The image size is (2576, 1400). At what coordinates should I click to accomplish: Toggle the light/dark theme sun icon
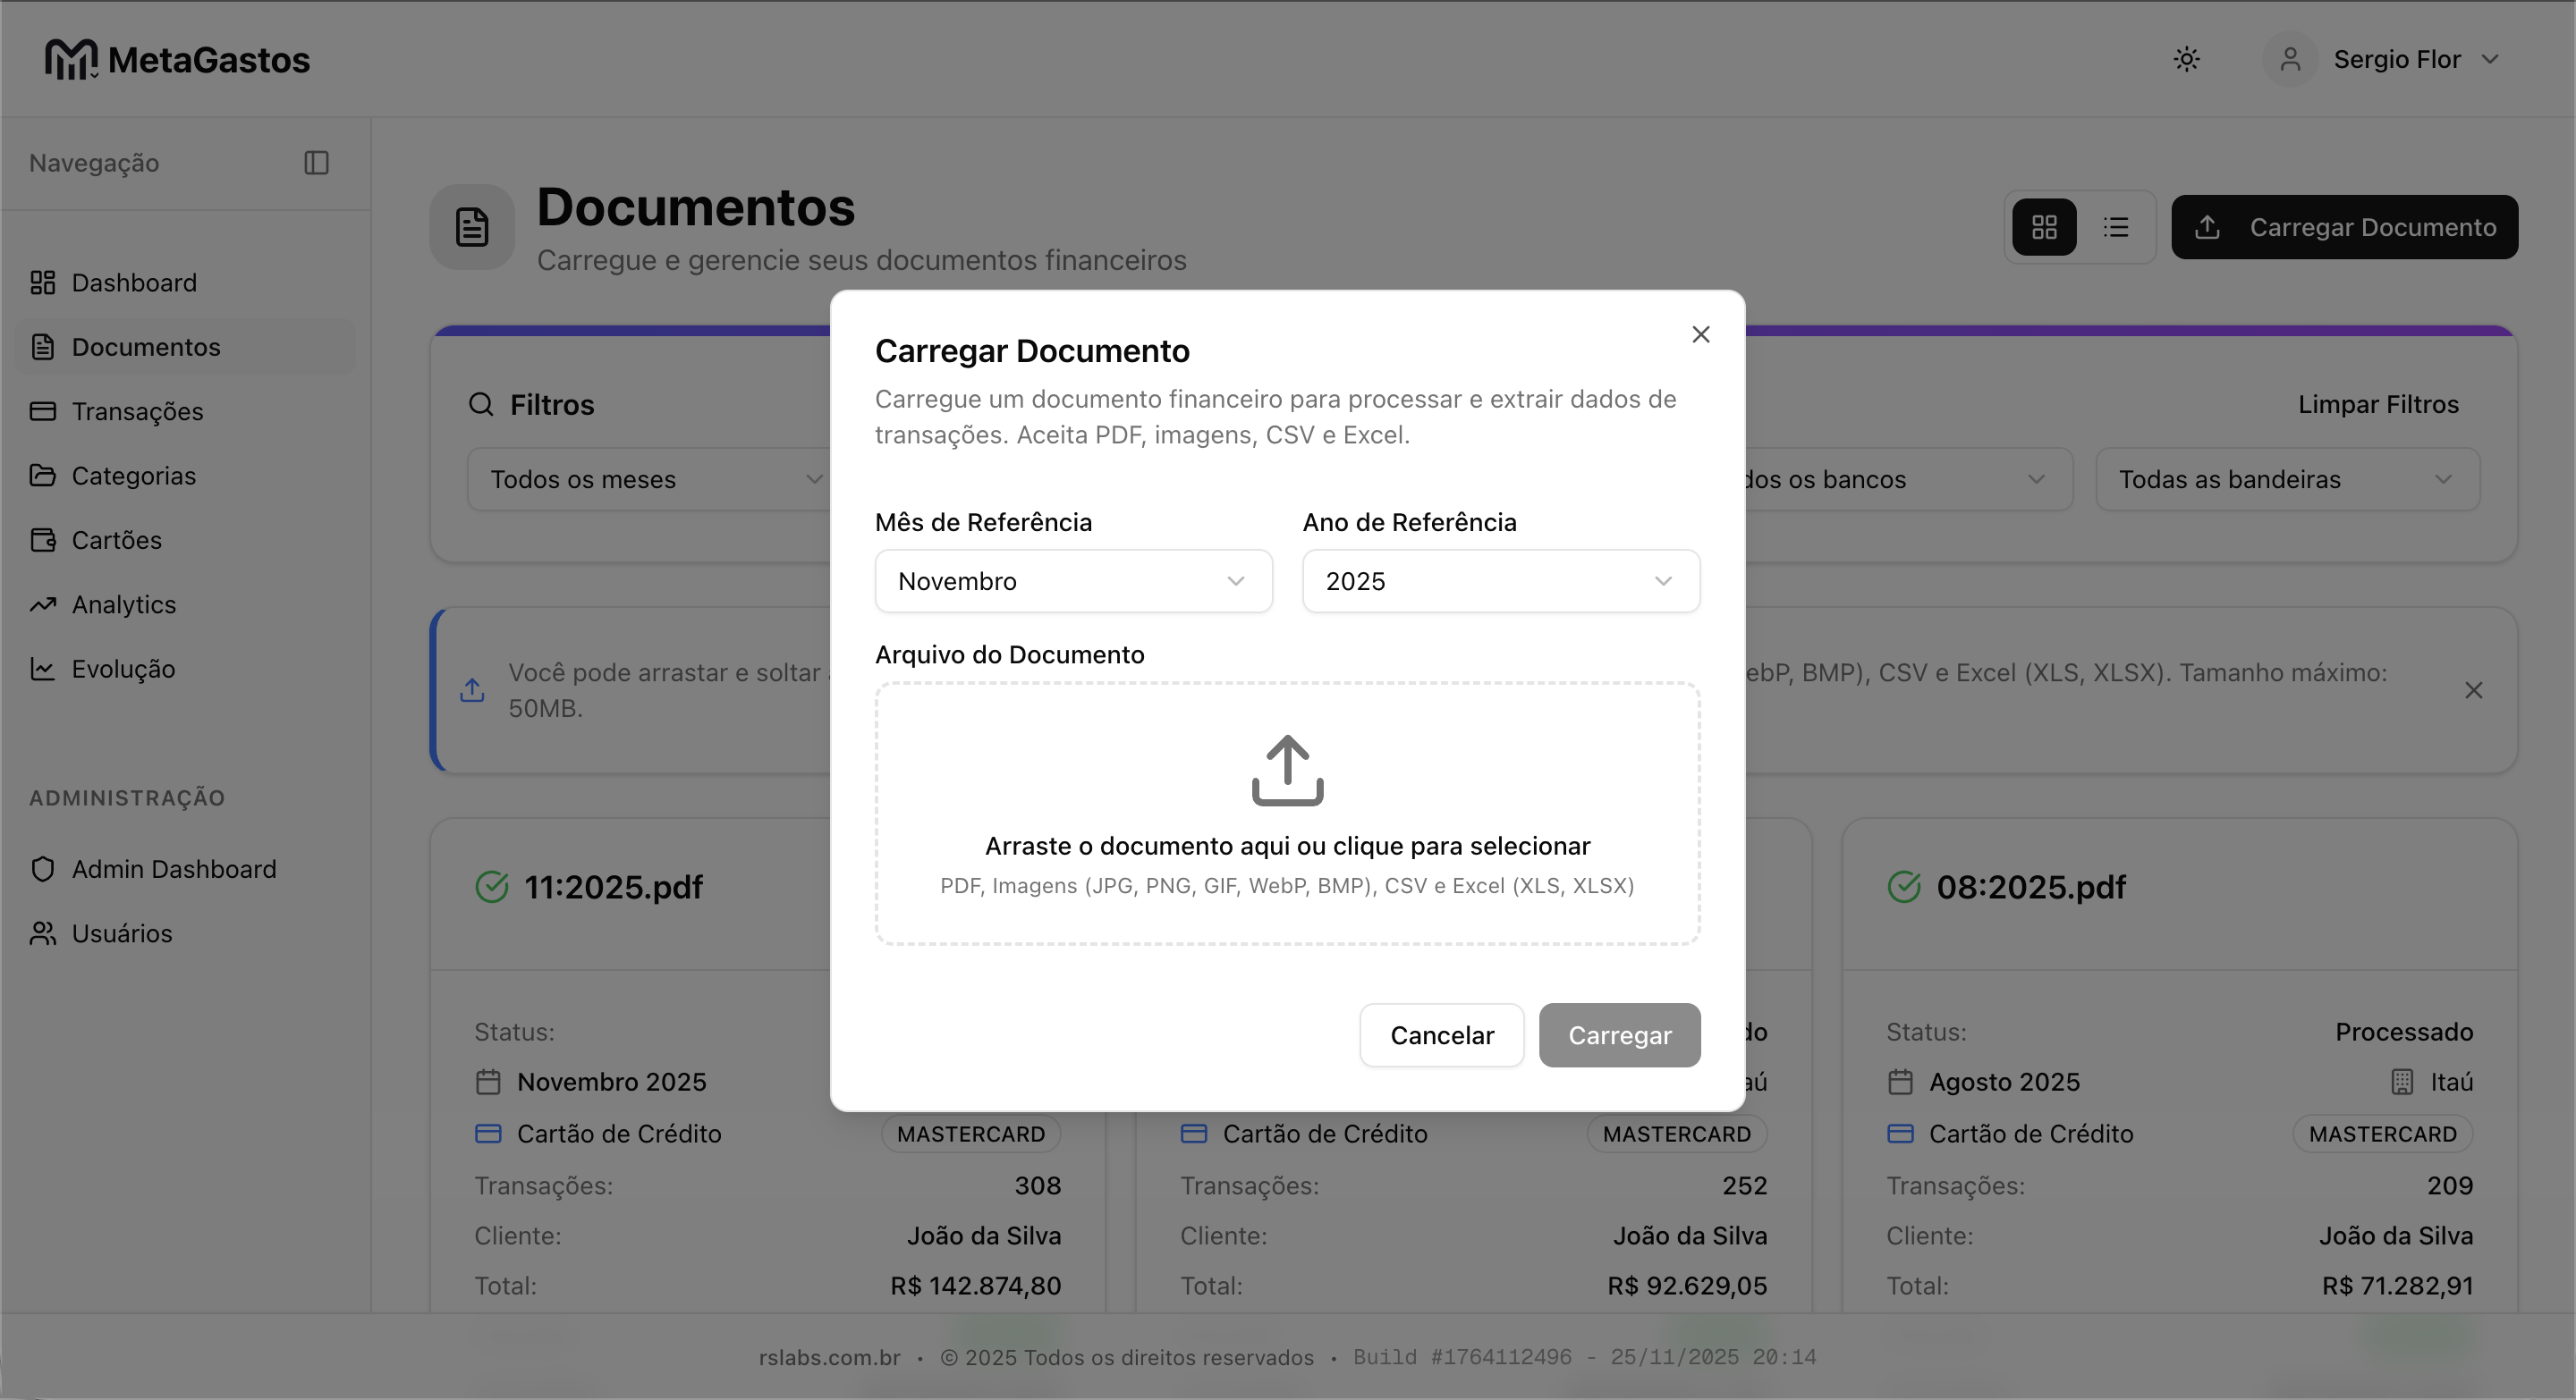click(2186, 60)
